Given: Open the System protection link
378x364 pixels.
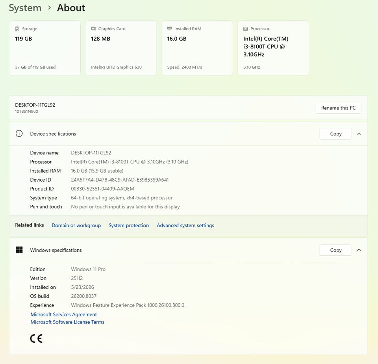Looking at the screenshot, I should [129, 225].
